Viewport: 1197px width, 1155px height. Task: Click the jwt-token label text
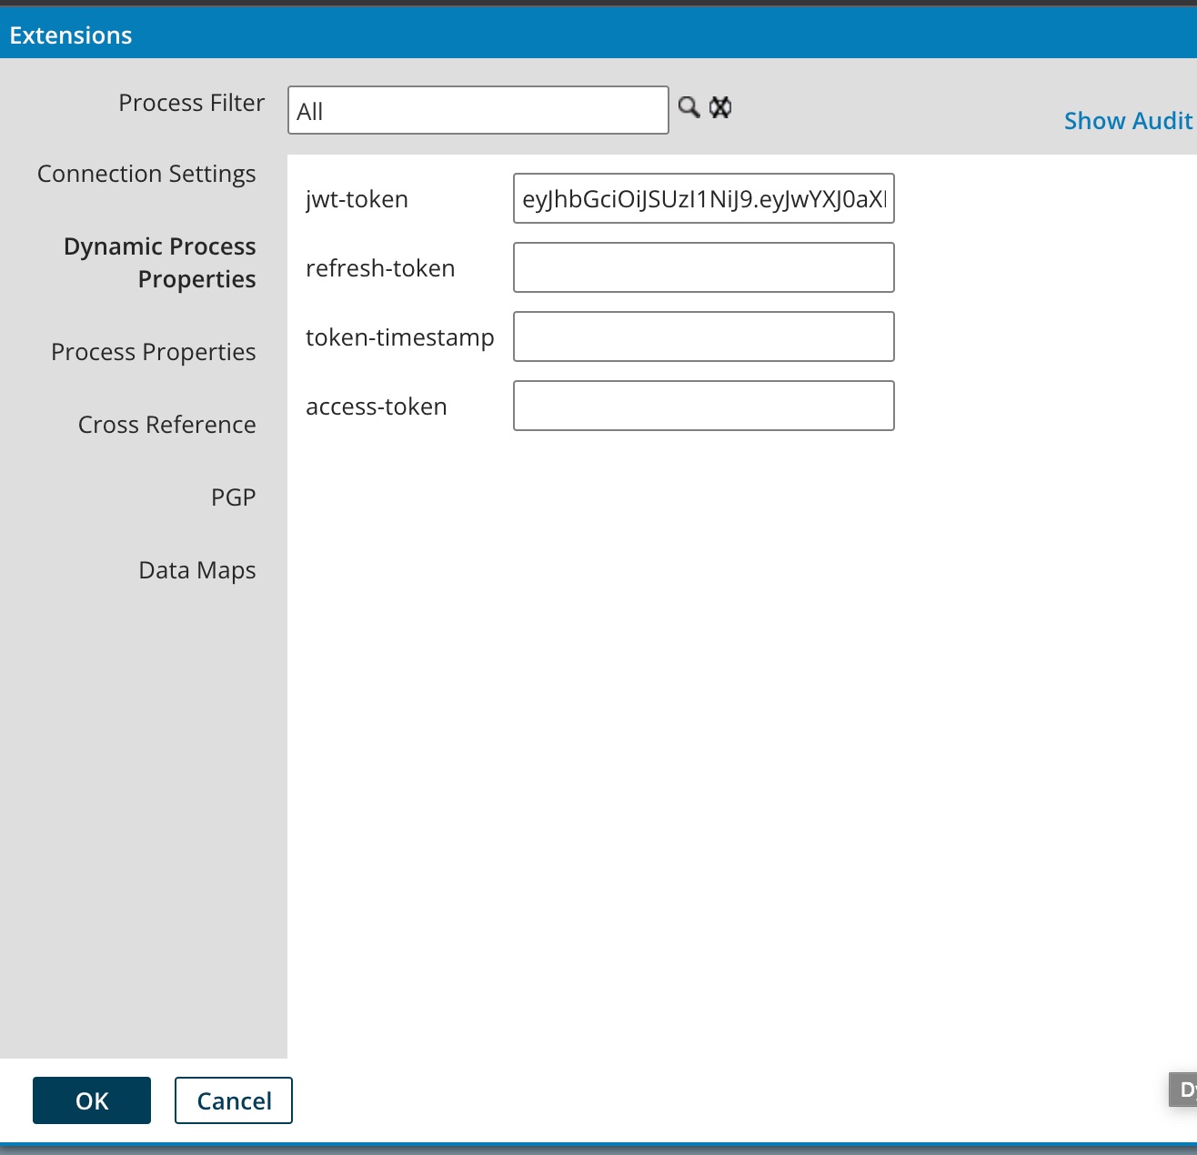pos(357,199)
